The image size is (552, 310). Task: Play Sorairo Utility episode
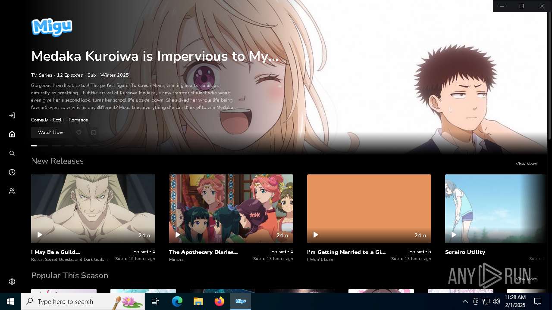[454, 235]
